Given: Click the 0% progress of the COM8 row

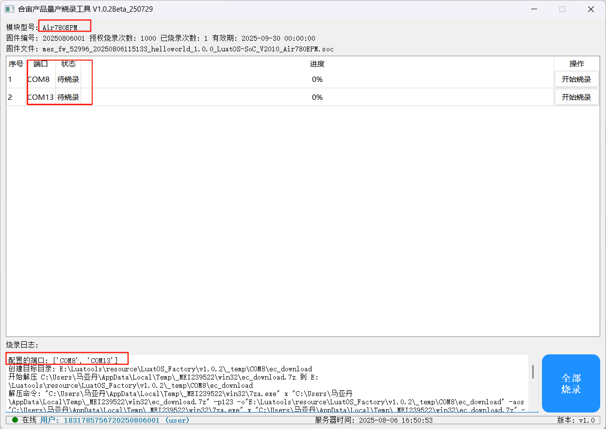Looking at the screenshot, I should point(317,79).
